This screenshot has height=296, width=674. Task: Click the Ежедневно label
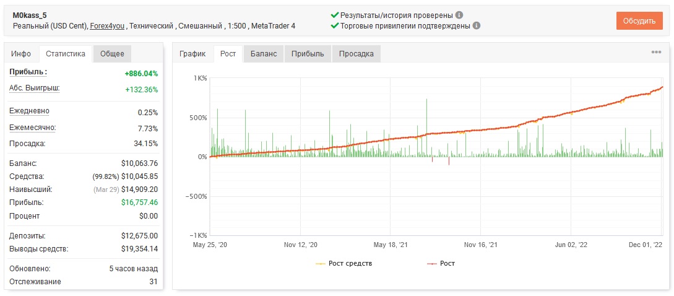(29, 111)
